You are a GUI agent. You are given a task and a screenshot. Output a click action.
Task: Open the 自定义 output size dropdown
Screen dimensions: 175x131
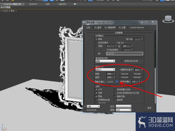[105, 70]
